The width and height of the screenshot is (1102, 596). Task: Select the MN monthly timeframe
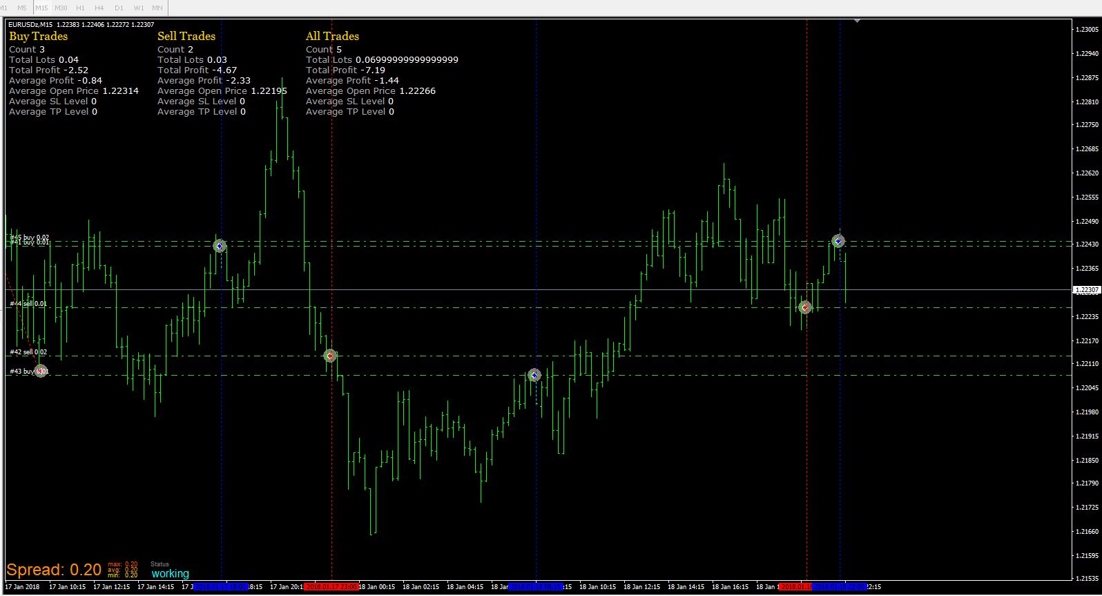pos(157,8)
